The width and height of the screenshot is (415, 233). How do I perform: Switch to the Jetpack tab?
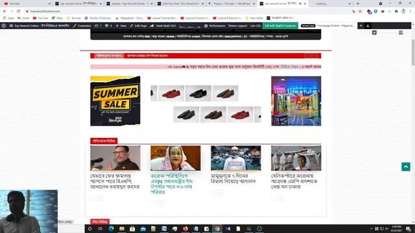[129, 4]
